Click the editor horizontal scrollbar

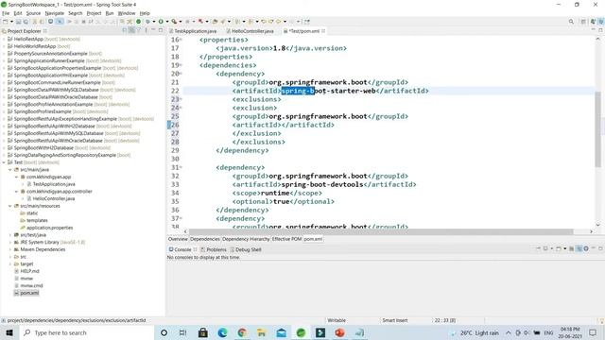pos(381,231)
